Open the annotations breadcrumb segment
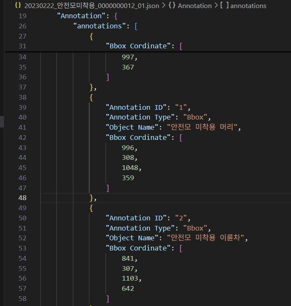Image resolution: width=291 pixels, height=306 pixels. point(248,6)
